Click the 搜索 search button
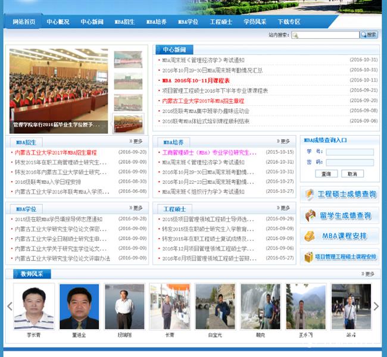This screenshot has height=357, width=387. pyautogui.click(x=369, y=35)
